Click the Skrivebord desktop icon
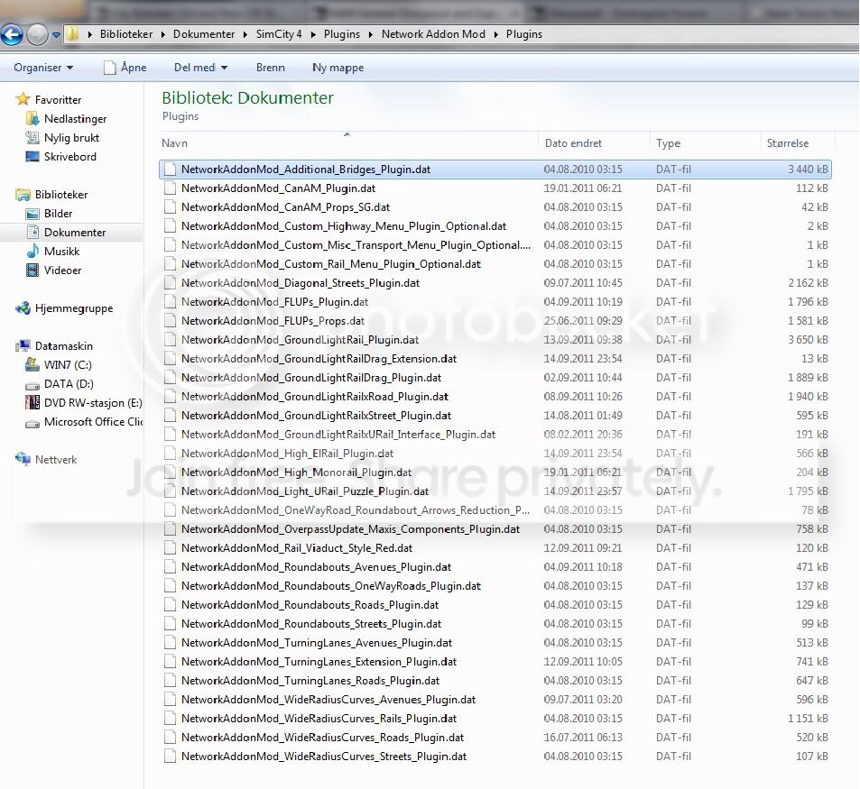Image resolution: width=860 pixels, height=789 pixels. [x=32, y=157]
